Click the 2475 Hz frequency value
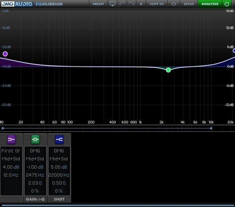Screen dimensions: 235x207 click(x=35, y=175)
